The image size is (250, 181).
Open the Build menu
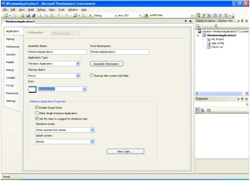pos(31,10)
